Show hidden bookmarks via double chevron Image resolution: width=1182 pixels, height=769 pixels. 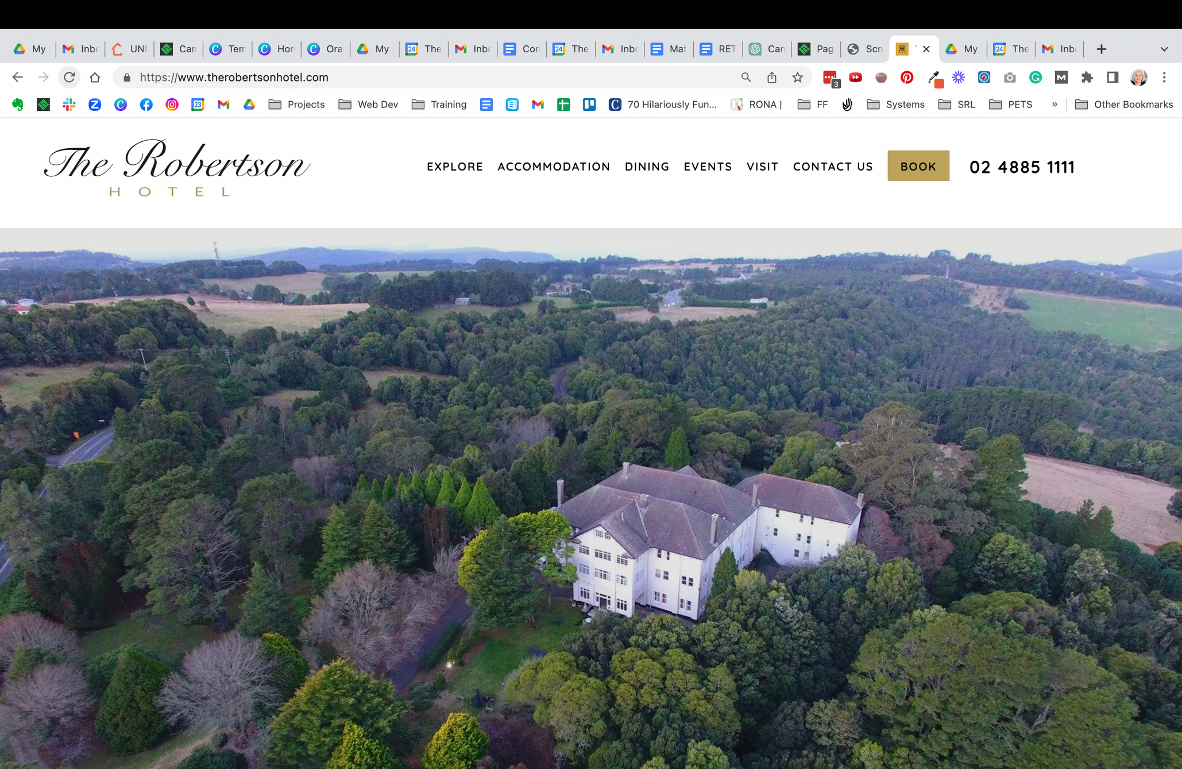[x=1054, y=104]
